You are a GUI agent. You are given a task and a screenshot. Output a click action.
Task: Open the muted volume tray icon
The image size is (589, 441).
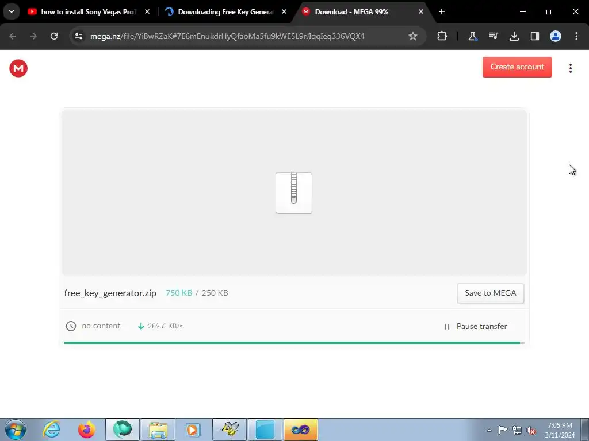[x=531, y=430]
